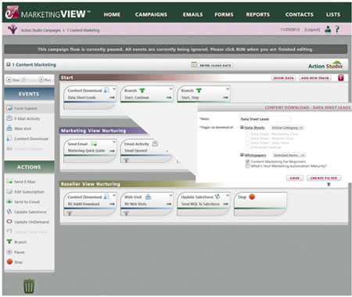Select the E-Mail Activity event icon
This screenshot has width=352, height=297.
tap(9, 118)
